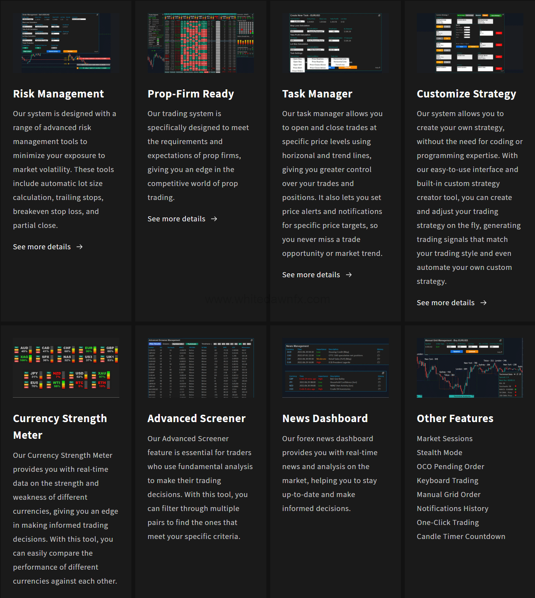
Task: View the Prop-Firm Ready screenshot thumbnail
Action: pyautogui.click(x=201, y=43)
